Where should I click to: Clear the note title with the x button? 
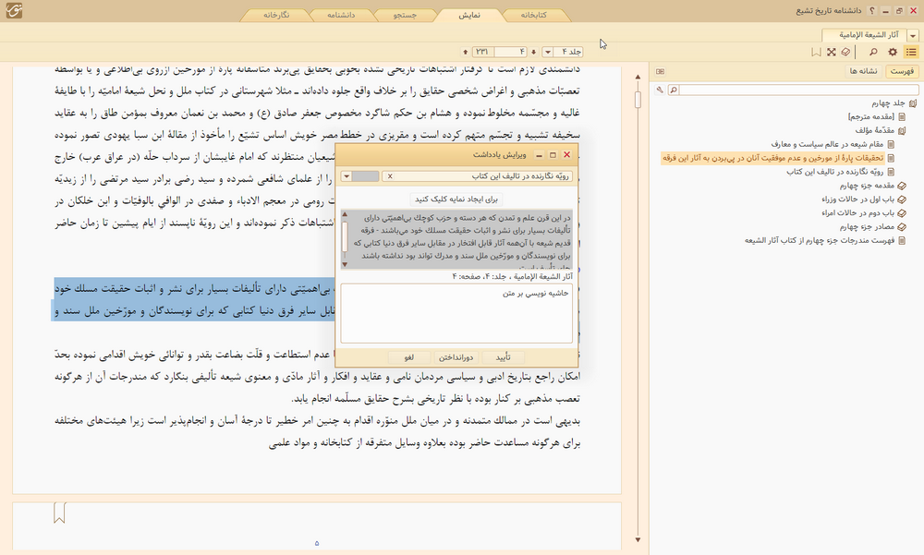click(x=390, y=176)
